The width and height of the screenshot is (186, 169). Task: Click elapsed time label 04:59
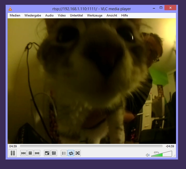pyautogui.click(x=13, y=146)
